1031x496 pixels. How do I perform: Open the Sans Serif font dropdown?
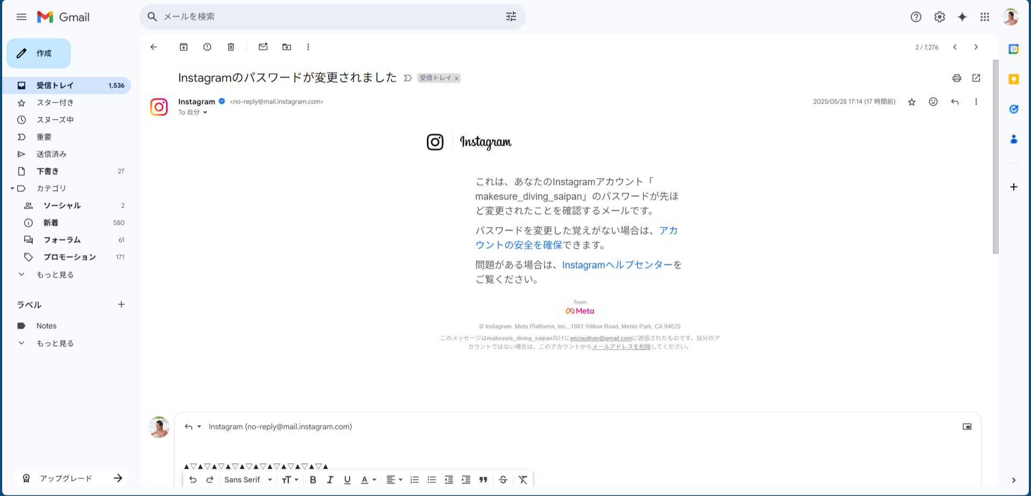(x=248, y=480)
